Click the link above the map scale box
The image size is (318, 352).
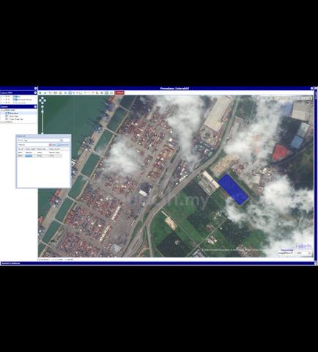tap(287, 250)
